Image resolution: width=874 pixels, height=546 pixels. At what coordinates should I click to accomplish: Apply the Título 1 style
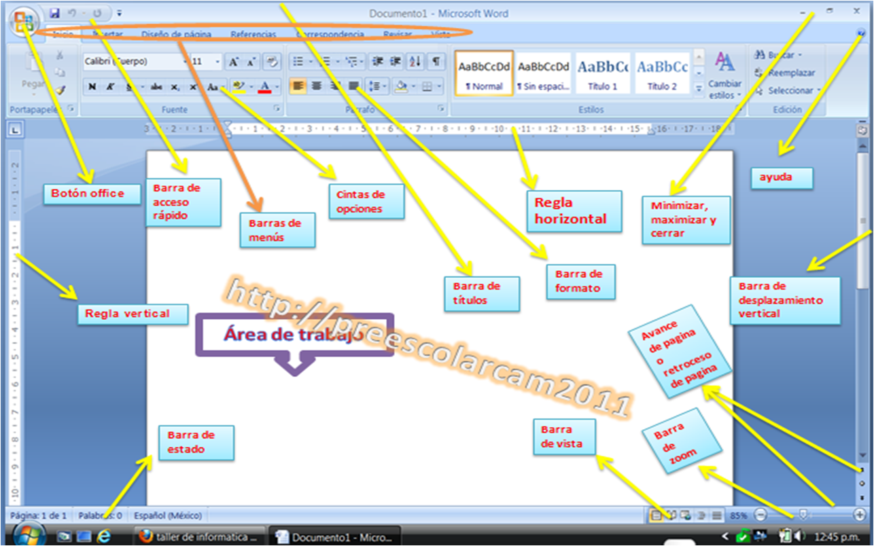(603, 73)
